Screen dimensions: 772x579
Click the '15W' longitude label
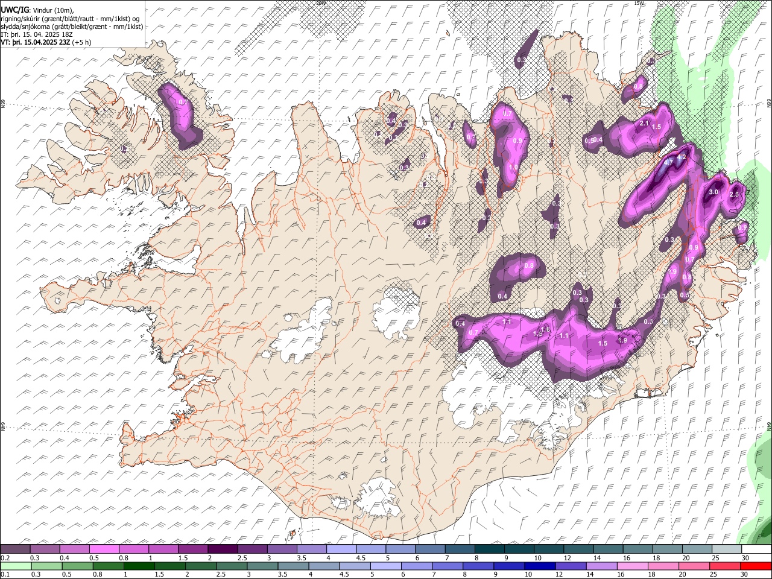tap(639, 3)
